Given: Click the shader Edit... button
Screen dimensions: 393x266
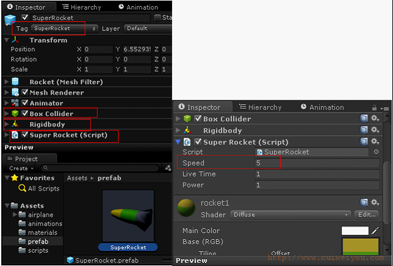Looking at the screenshot, I should pyautogui.click(x=366, y=215).
